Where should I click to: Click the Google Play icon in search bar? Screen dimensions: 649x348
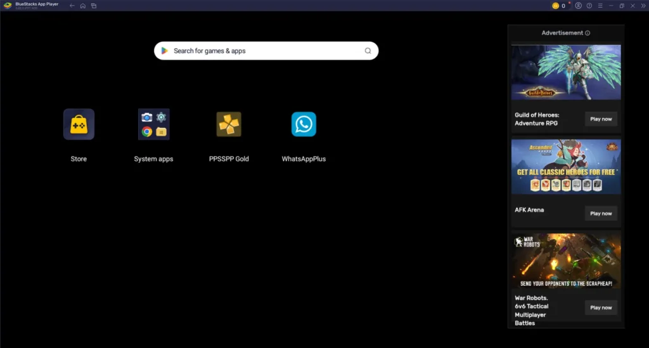click(x=164, y=51)
